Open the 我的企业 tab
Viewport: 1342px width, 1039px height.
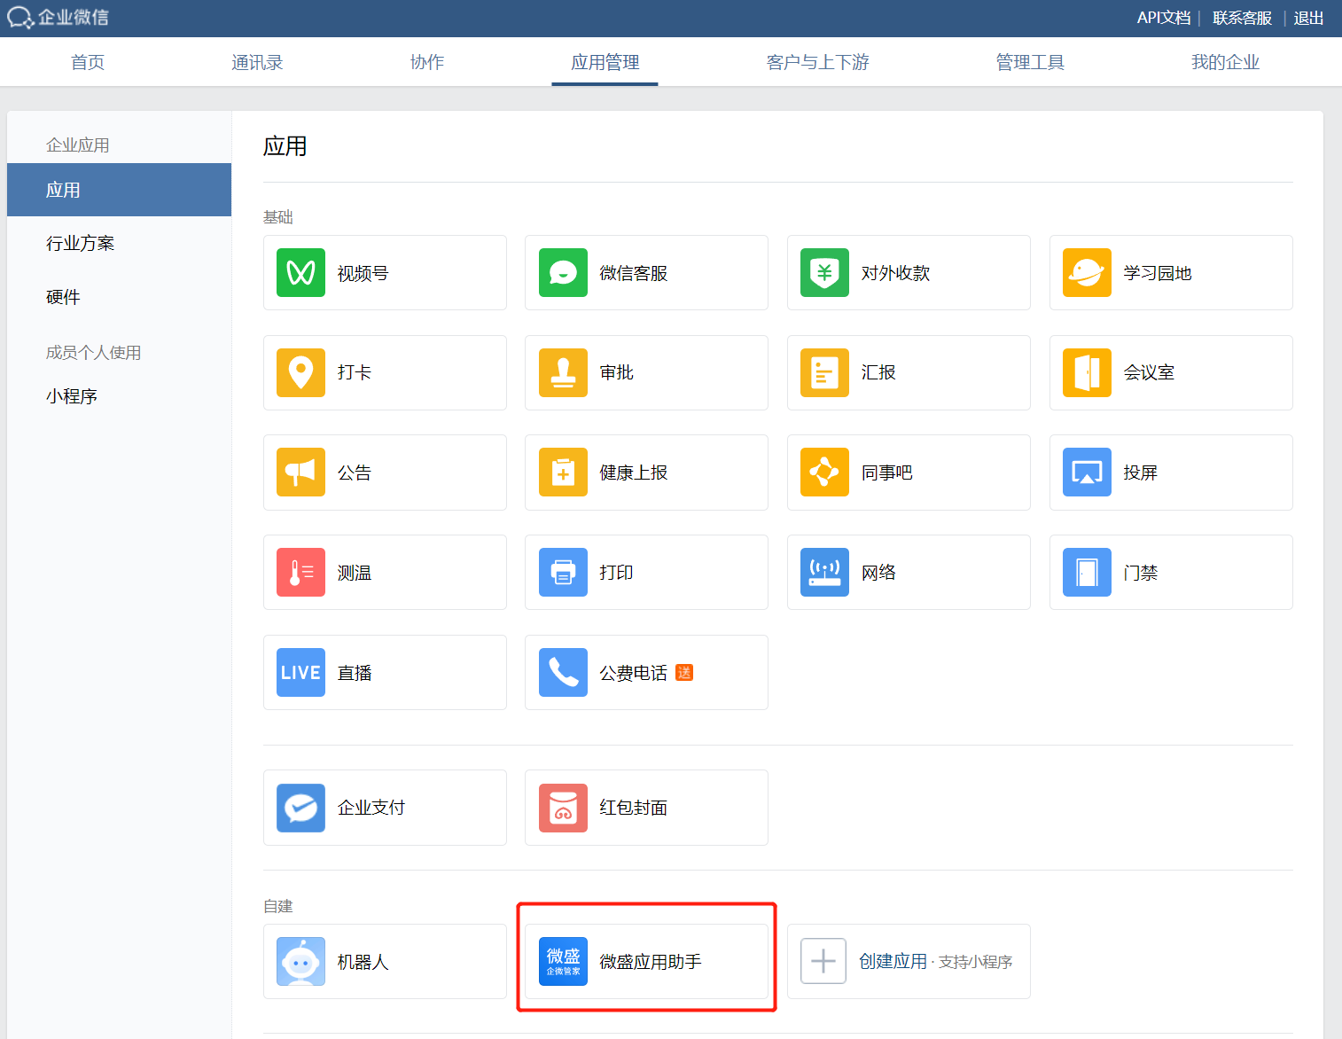pyautogui.click(x=1225, y=62)
